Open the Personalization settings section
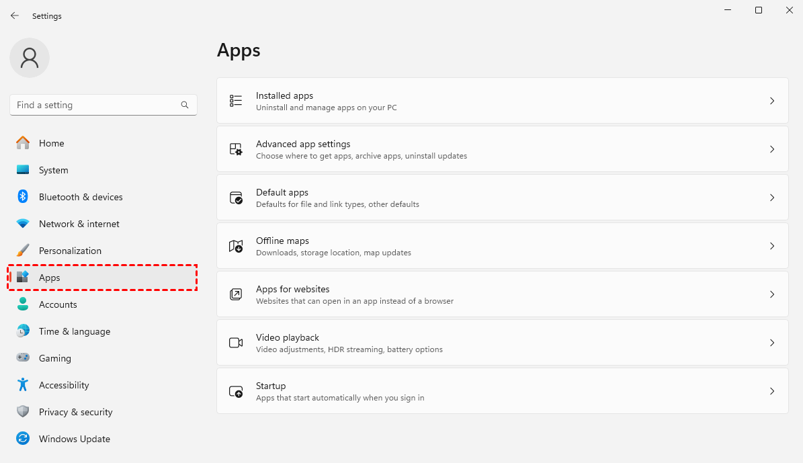 click(x=70, y=251)
